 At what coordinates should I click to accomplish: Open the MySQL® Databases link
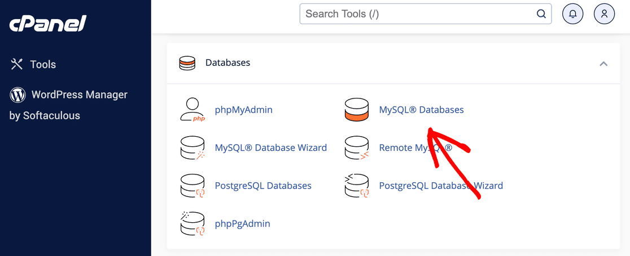pyautogui.click(x=421, y=110)
